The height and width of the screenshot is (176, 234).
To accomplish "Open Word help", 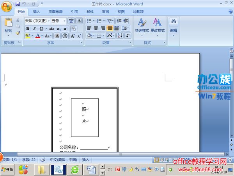I will coord(230,11).
